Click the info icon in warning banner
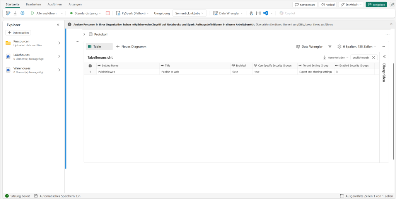396x199 pixels. pyautogui.click(x=70, y=24)
